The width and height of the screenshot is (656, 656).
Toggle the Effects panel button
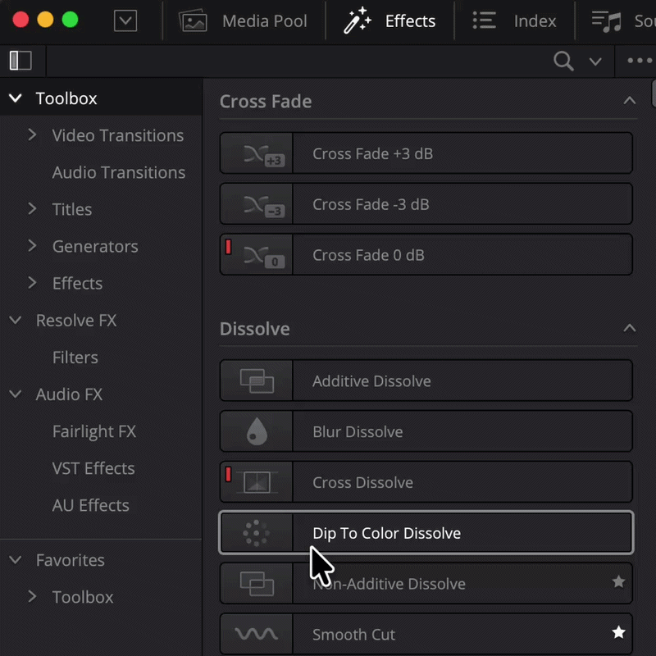pyautogui.click(x=389, y=21)
